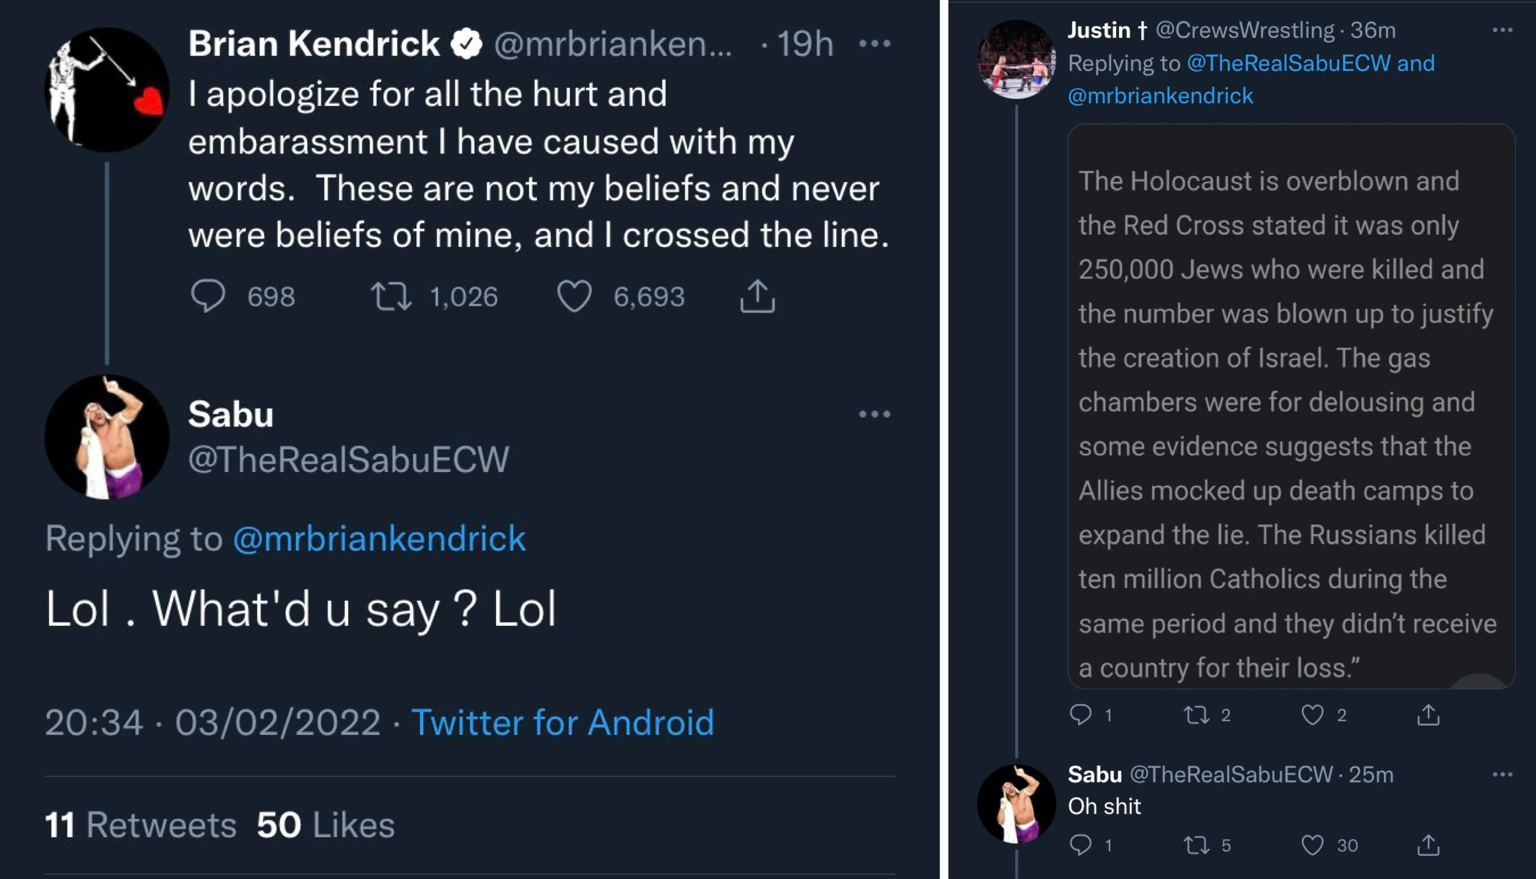Open Brian Kendrick's profile picture
Screen dimensions: 1536x879
click(107, 89)
